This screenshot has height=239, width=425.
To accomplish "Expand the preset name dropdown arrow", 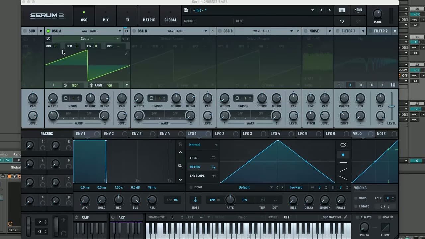I will pos(312,10).
